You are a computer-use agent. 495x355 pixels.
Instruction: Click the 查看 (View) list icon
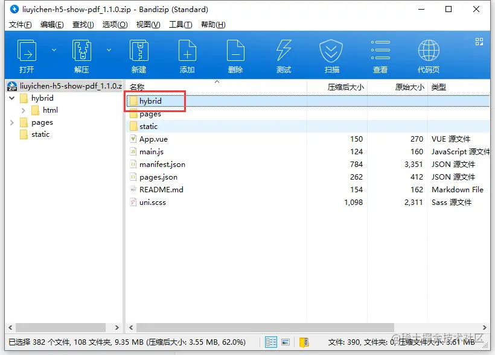pos(380,50)
